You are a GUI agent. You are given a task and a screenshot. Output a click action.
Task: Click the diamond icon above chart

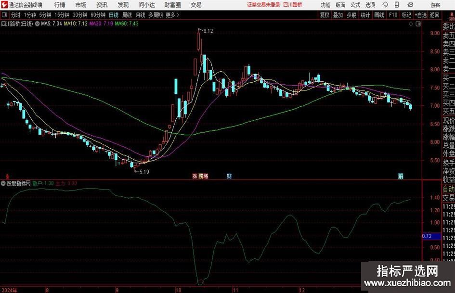click(x=411, y=24)
